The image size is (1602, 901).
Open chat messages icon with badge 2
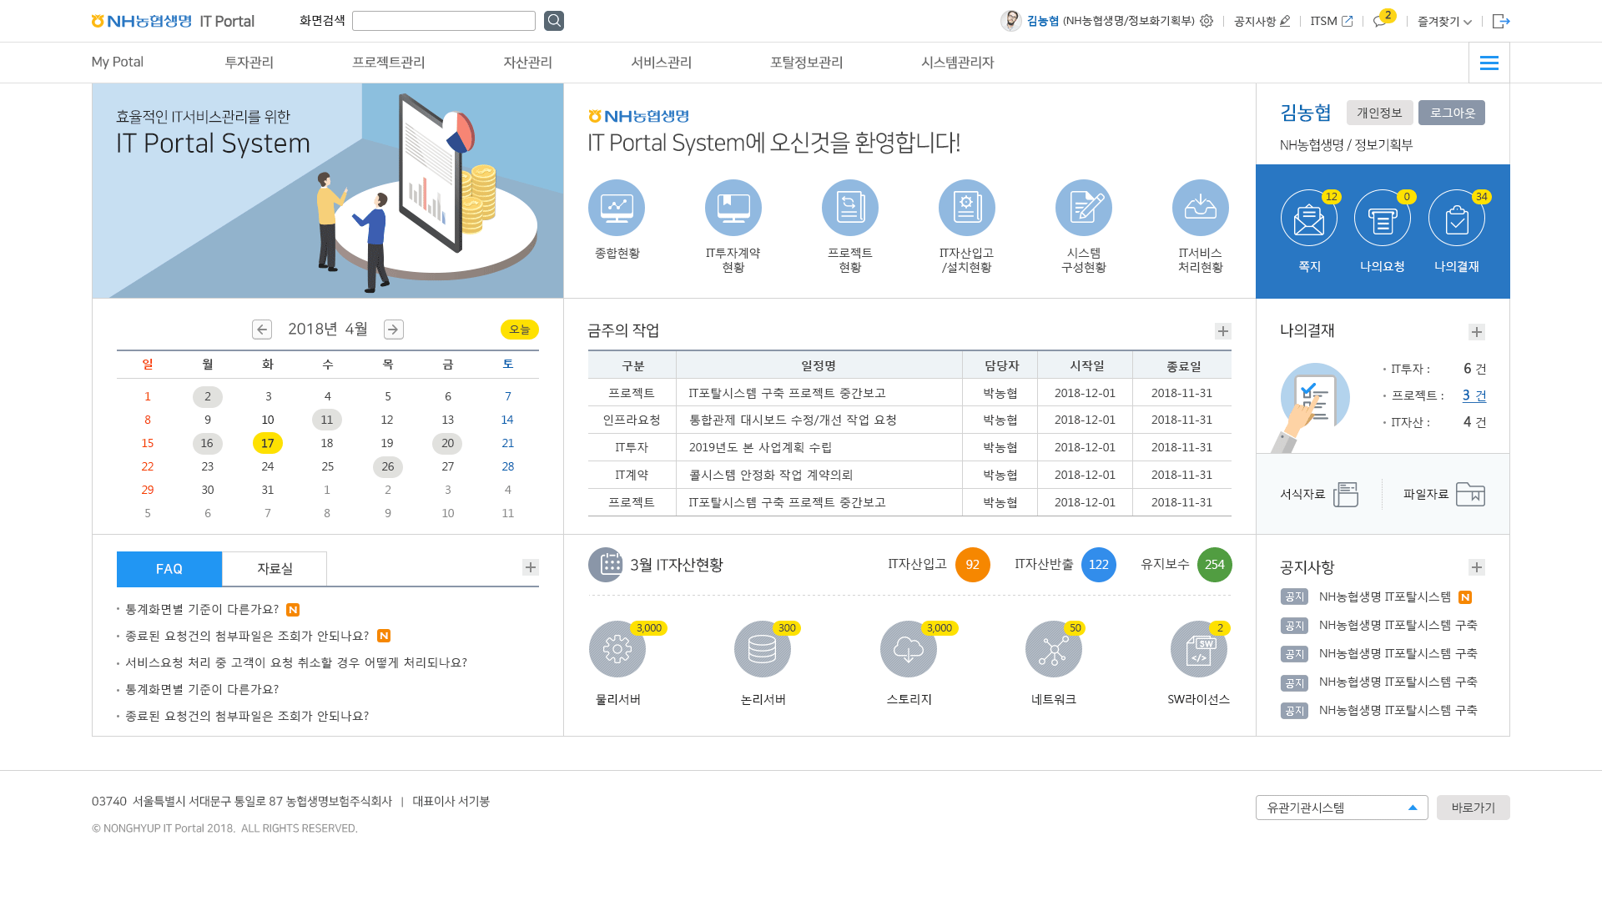1383,19
